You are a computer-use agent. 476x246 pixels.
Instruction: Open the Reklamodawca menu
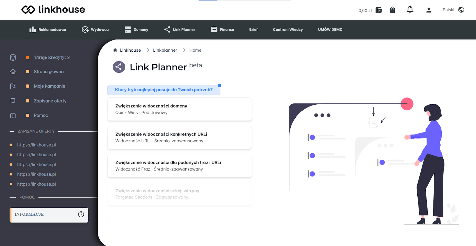coord(48,29)
